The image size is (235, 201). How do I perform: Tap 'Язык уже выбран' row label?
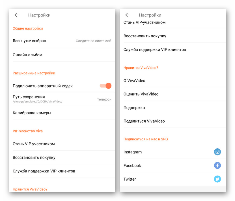coord(29,41)
